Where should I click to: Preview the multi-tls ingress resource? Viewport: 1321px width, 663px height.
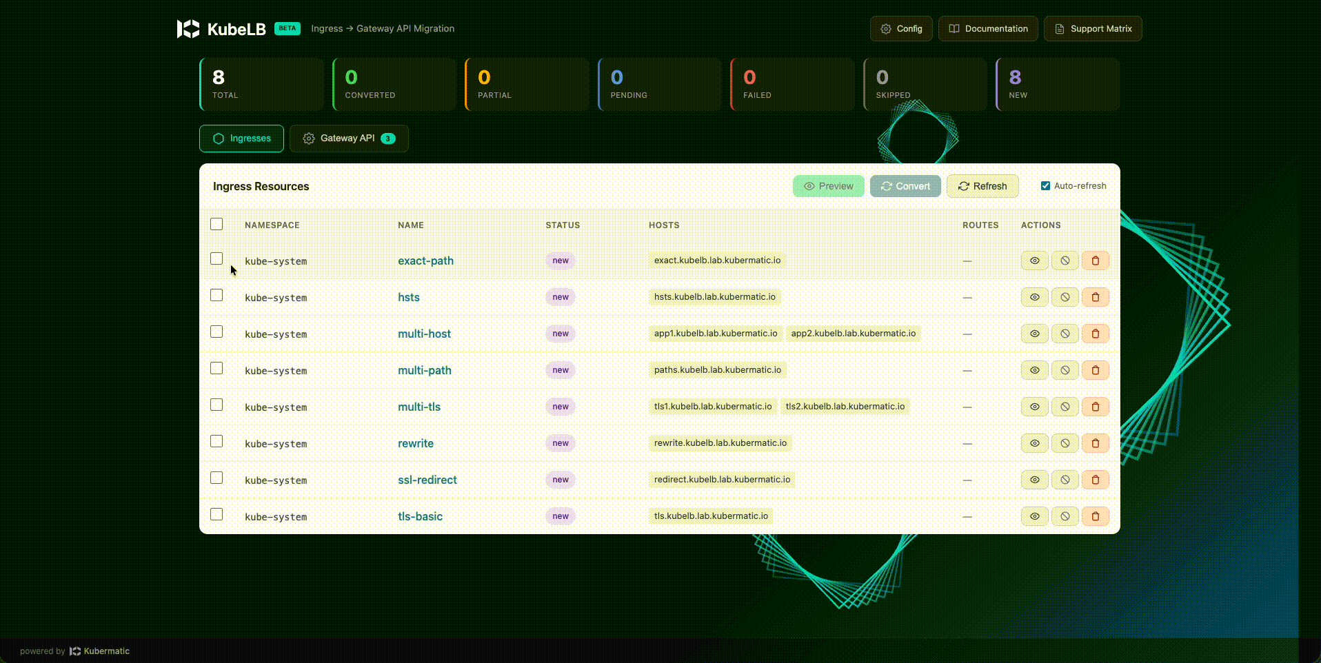tap(1034, 407)
